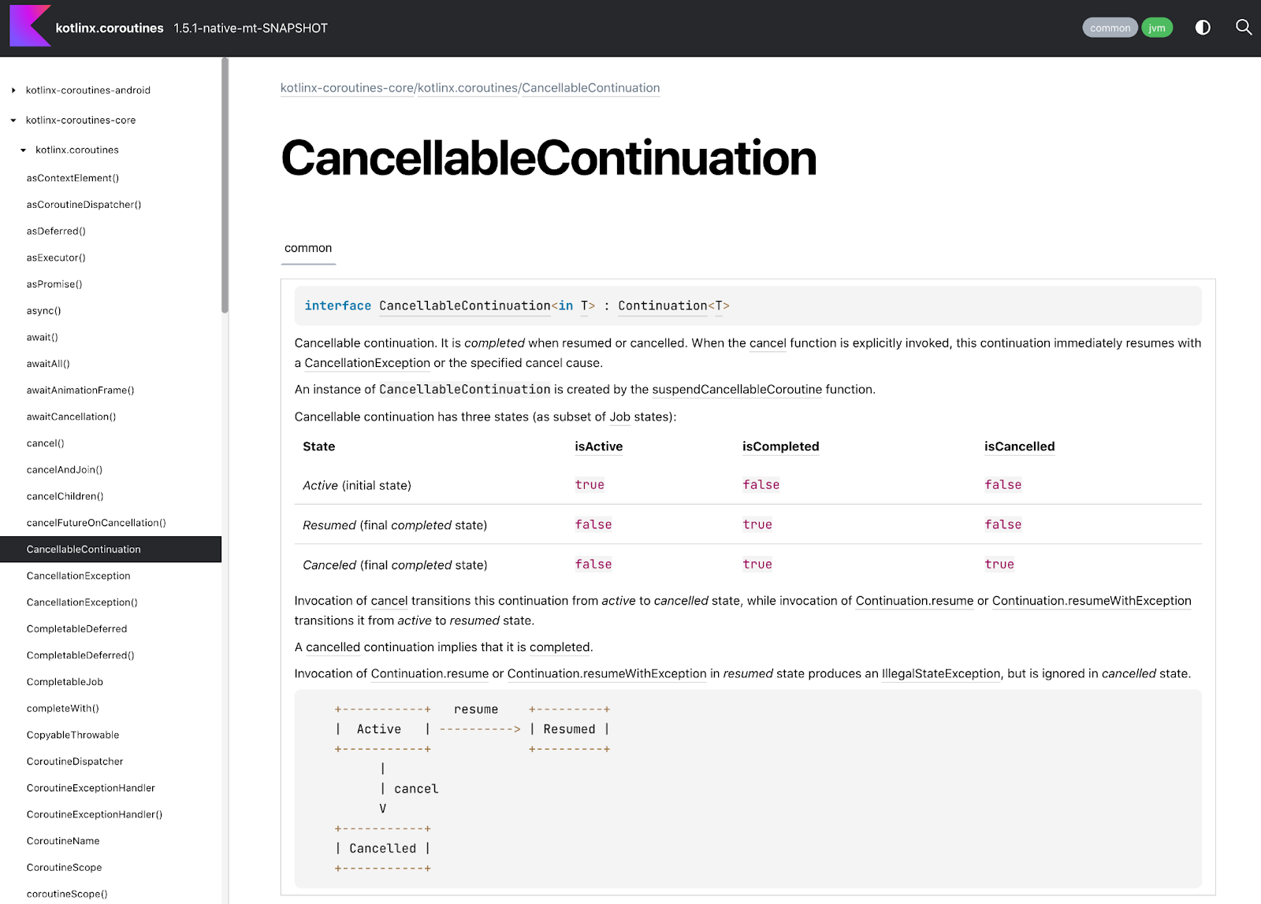Click the Kotlin logo icon
Image resolution: width=1261 pixels, height=904 pixels.
coord(30,26)
